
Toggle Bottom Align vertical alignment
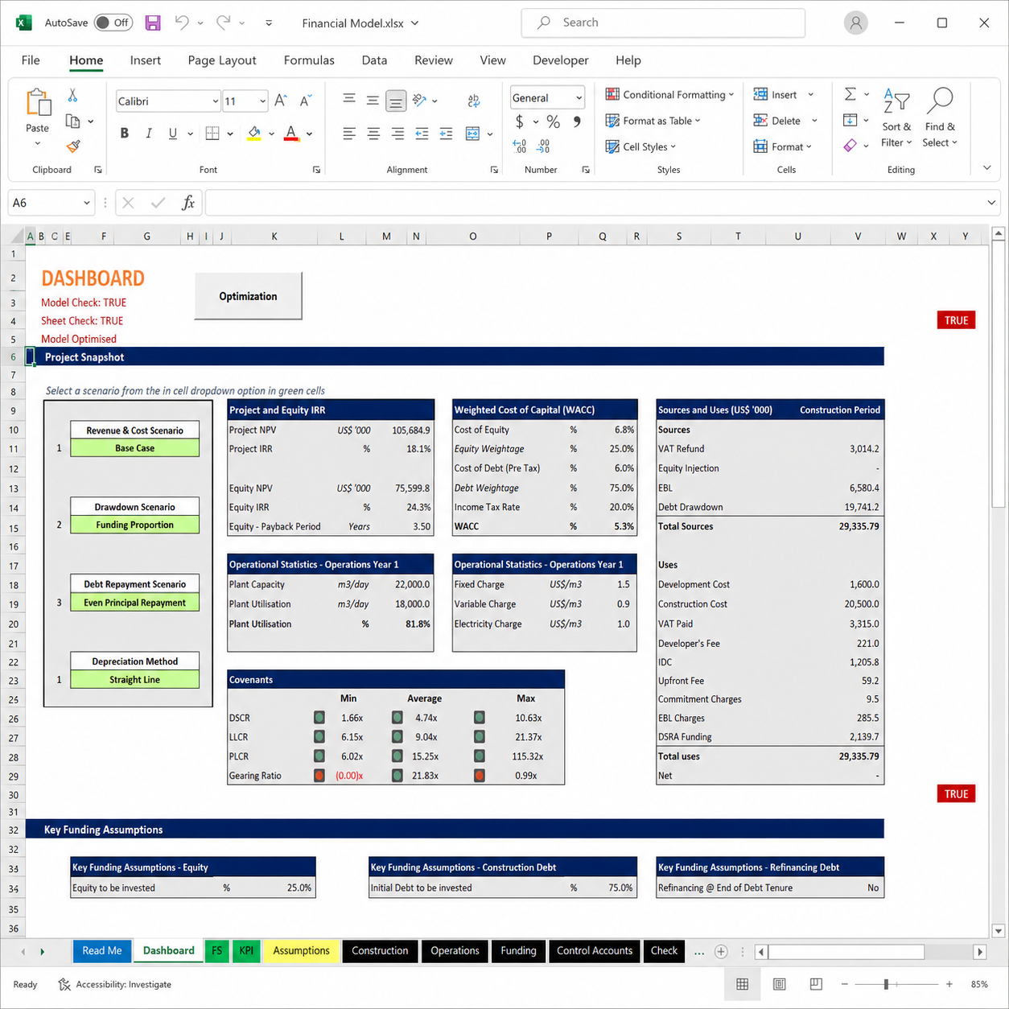point(396,101)
